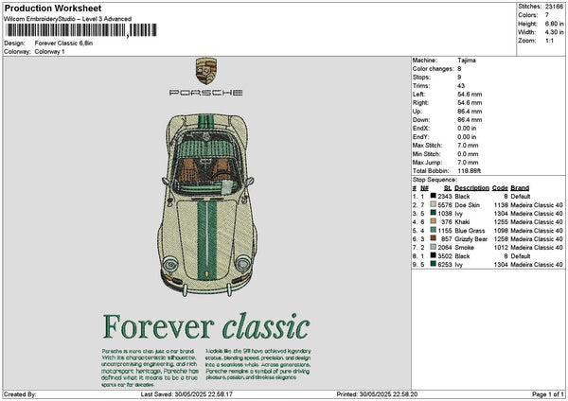Click the 'Down:' label
Viewport: 568px width, 401px height.
pos(421,120)
